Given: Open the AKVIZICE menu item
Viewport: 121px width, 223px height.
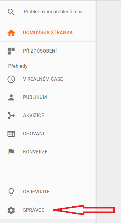Looking at the screenshot, I should (34, 115).
